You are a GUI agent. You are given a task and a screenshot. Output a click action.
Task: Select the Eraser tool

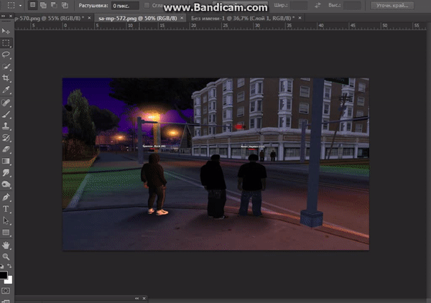pos(6,149)
